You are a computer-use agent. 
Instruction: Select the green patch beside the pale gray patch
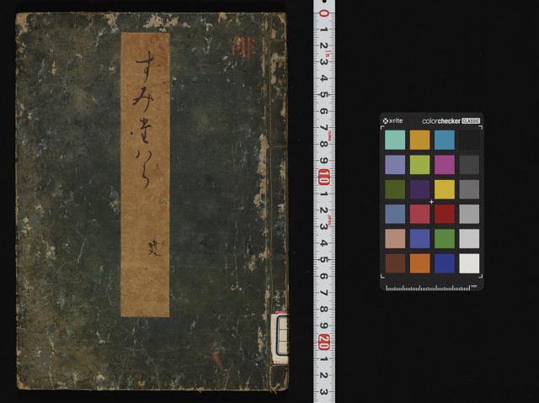pyautogui.click(x=445, y=239)
